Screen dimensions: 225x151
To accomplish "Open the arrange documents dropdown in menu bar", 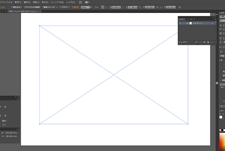I will point(87,2).
